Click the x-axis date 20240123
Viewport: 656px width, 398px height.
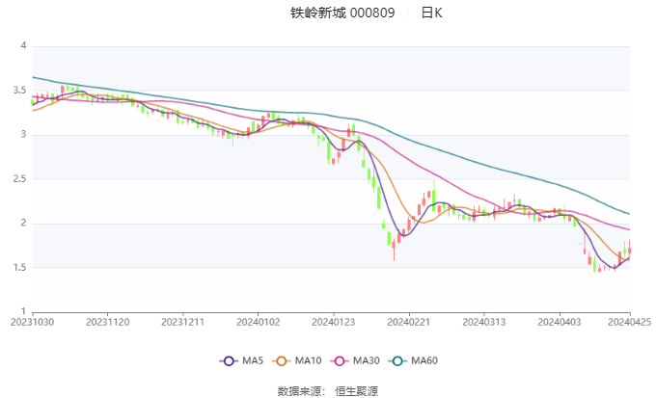pyautogui.click(x=334, y=322)
